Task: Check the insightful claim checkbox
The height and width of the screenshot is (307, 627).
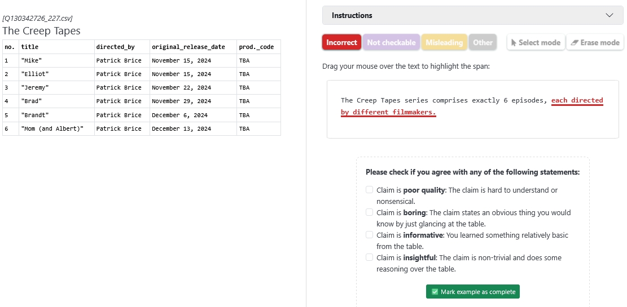Action: tap(370, 257)
